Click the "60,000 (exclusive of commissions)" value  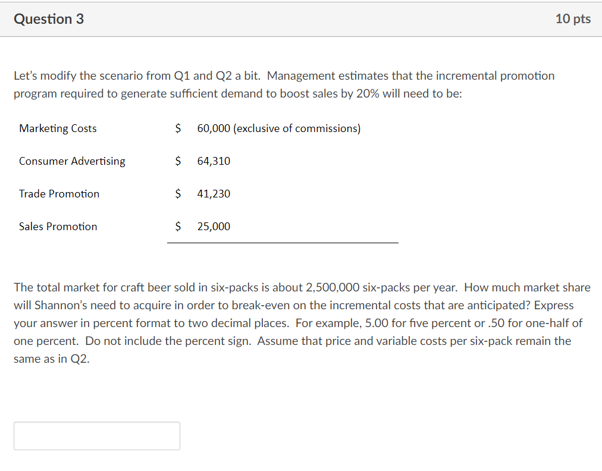pyautogui.click(x=278, y=128)
